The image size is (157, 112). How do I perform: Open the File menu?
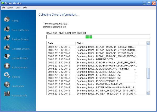3,8
